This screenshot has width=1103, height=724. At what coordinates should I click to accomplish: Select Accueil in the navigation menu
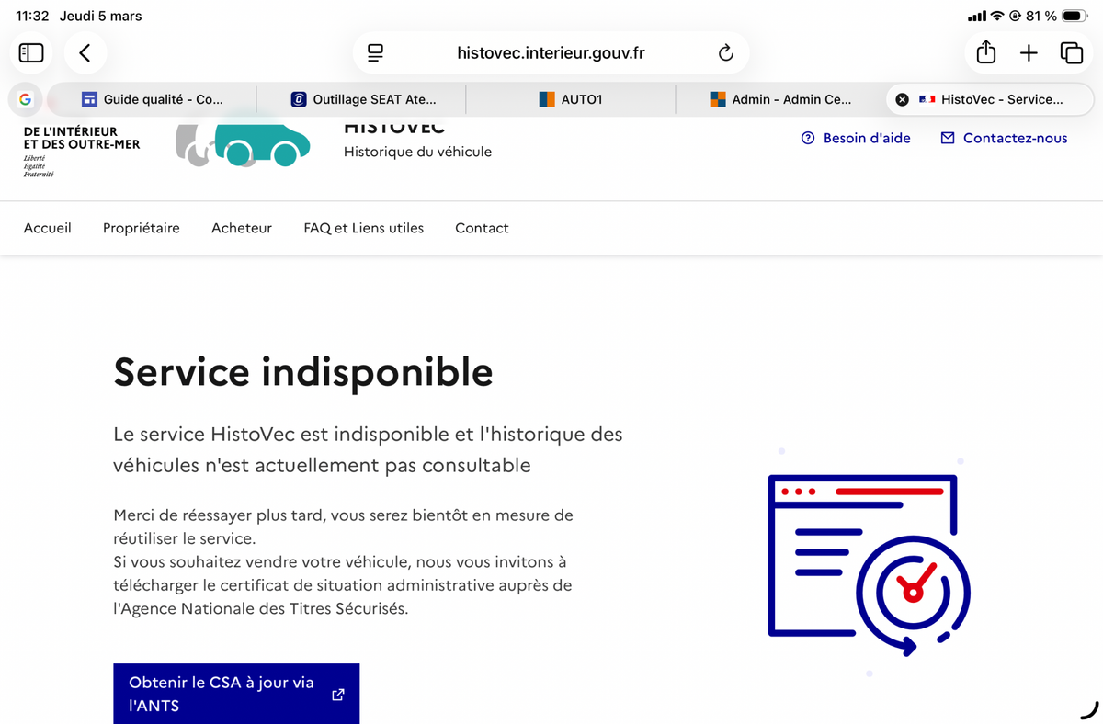(x=47, y=228)
